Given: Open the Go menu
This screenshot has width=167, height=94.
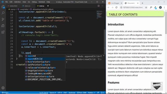Looking at the screenshot, I should (29, 2).
